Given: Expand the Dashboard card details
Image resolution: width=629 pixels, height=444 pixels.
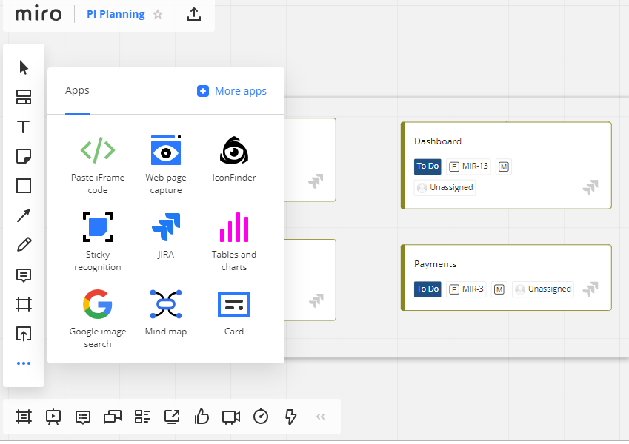Looking at the screenshot, I should pos(590,187).
